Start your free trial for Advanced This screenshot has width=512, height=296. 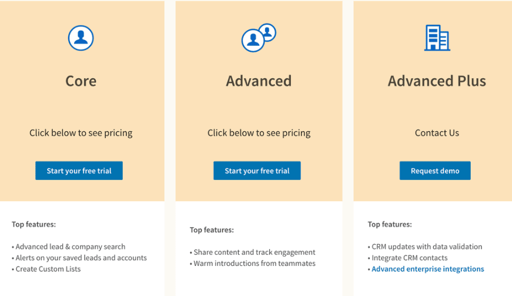pyautogui.click(x=257, y=171)
